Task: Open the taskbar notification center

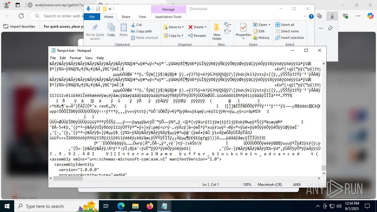Action: pyautogui.click(x=367, y=206)
